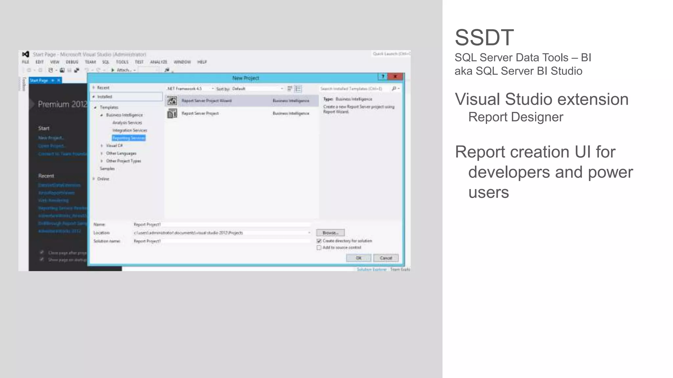
Task: Expand the Other Project Types node
Action: [102, 161]
